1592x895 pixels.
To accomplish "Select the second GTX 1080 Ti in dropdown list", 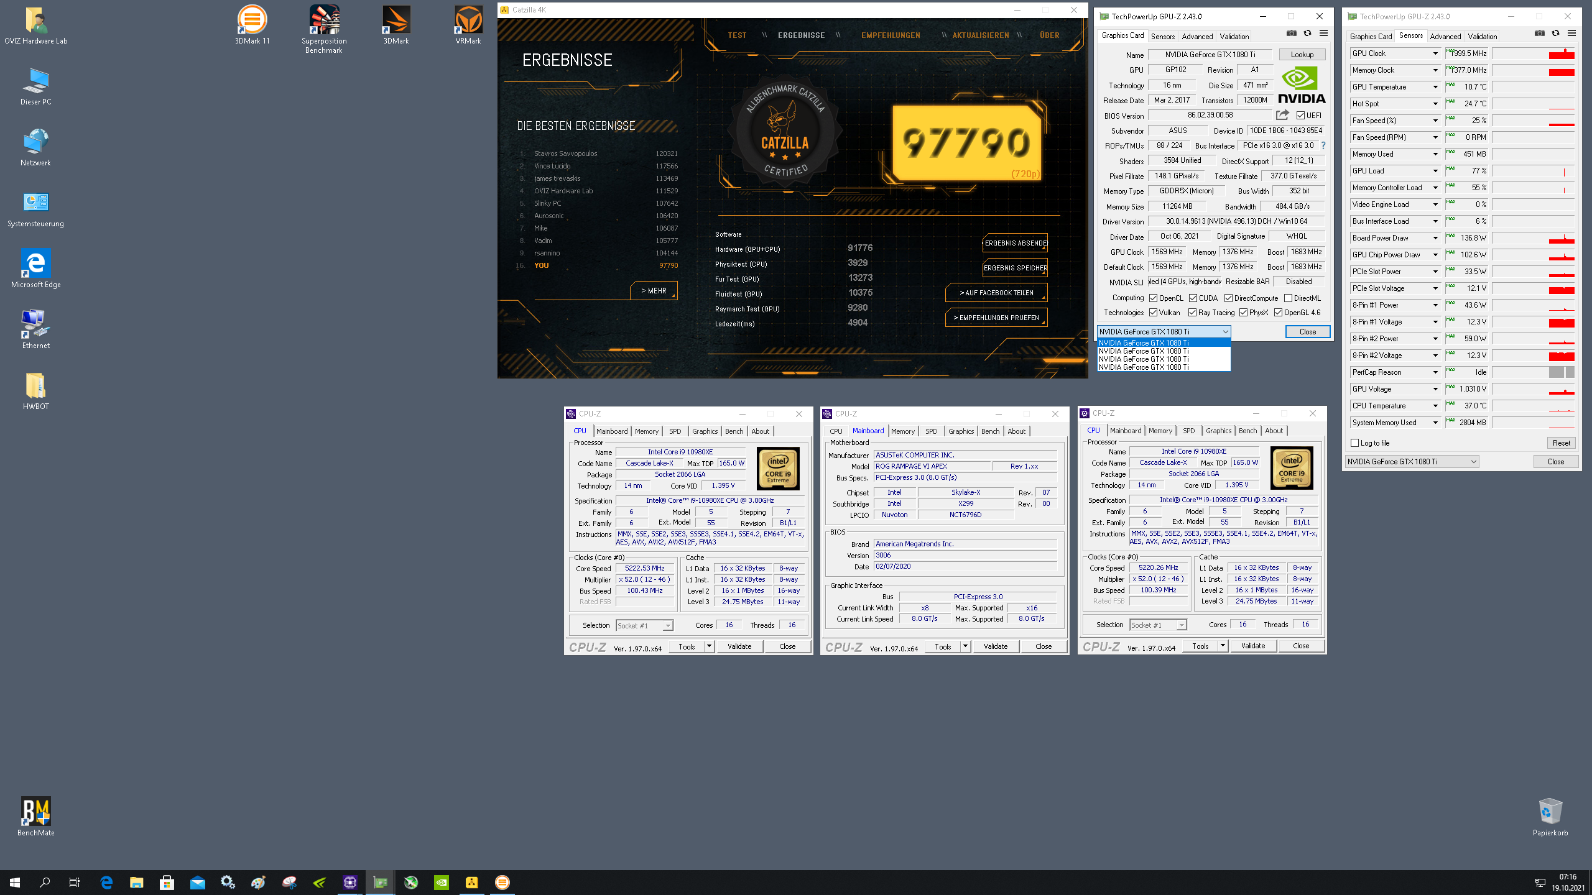I will (1164, 351).
